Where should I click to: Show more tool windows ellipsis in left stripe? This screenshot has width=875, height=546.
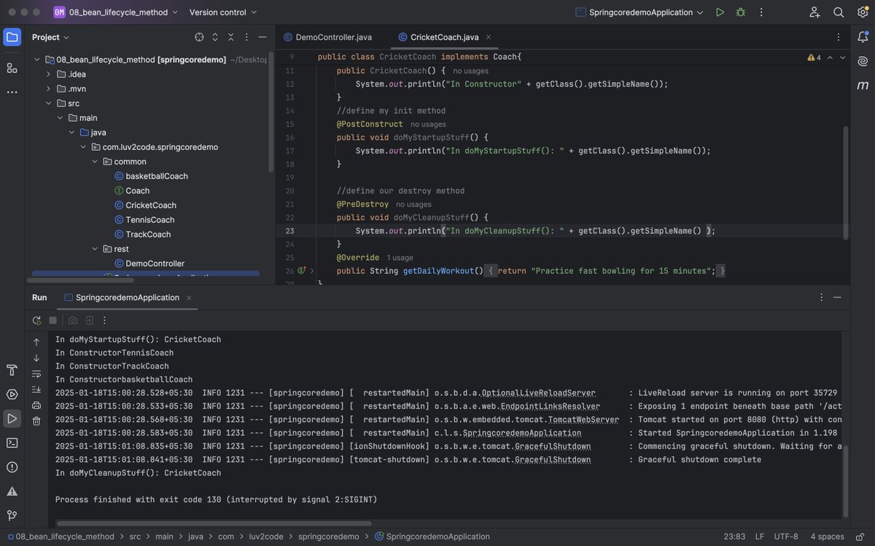coord(12,92)
